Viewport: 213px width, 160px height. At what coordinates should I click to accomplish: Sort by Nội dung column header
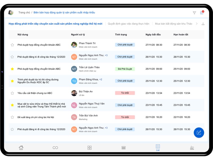pos(23,34)
